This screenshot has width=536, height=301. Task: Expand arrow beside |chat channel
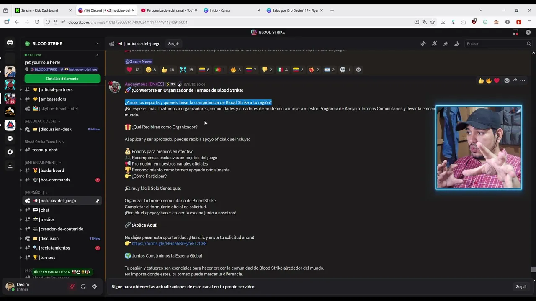point(21,210)
